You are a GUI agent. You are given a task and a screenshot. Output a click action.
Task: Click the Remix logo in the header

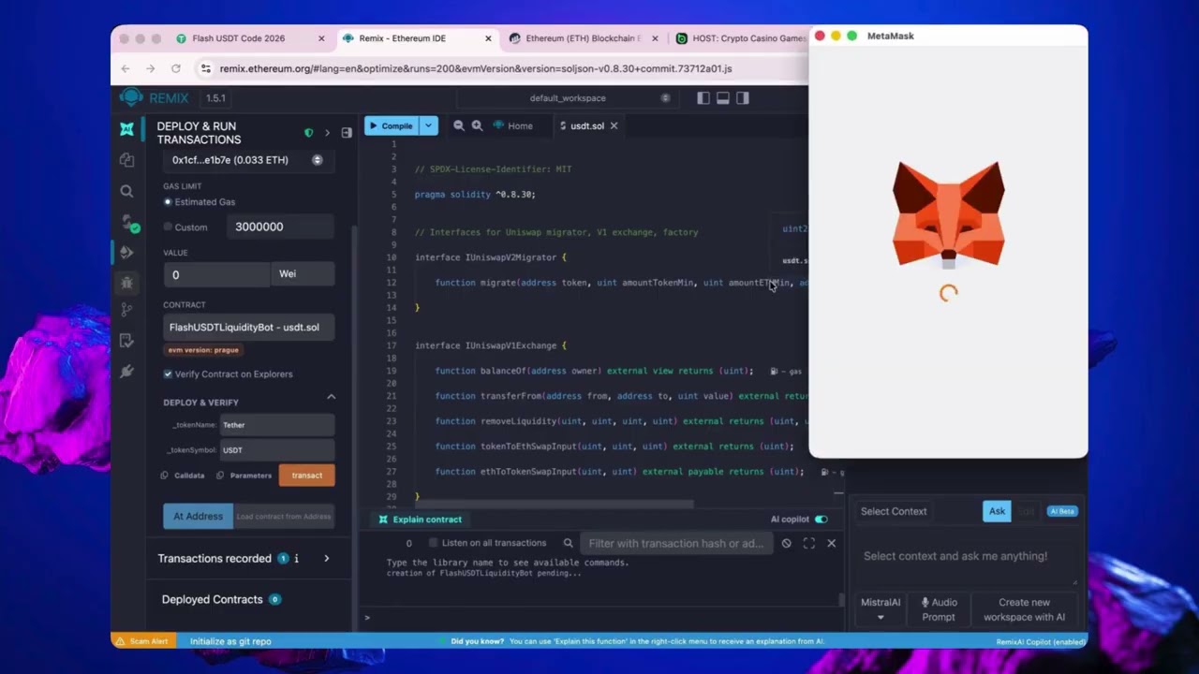coord(131,97)
